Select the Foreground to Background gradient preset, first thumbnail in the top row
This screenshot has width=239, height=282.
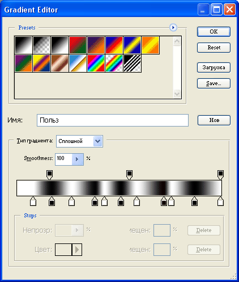23,45
